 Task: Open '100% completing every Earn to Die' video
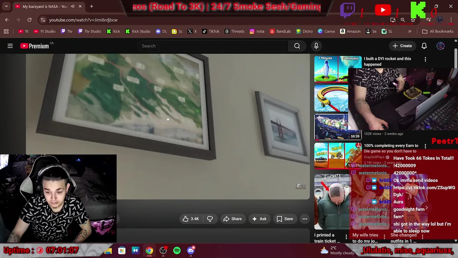(391, 148)
